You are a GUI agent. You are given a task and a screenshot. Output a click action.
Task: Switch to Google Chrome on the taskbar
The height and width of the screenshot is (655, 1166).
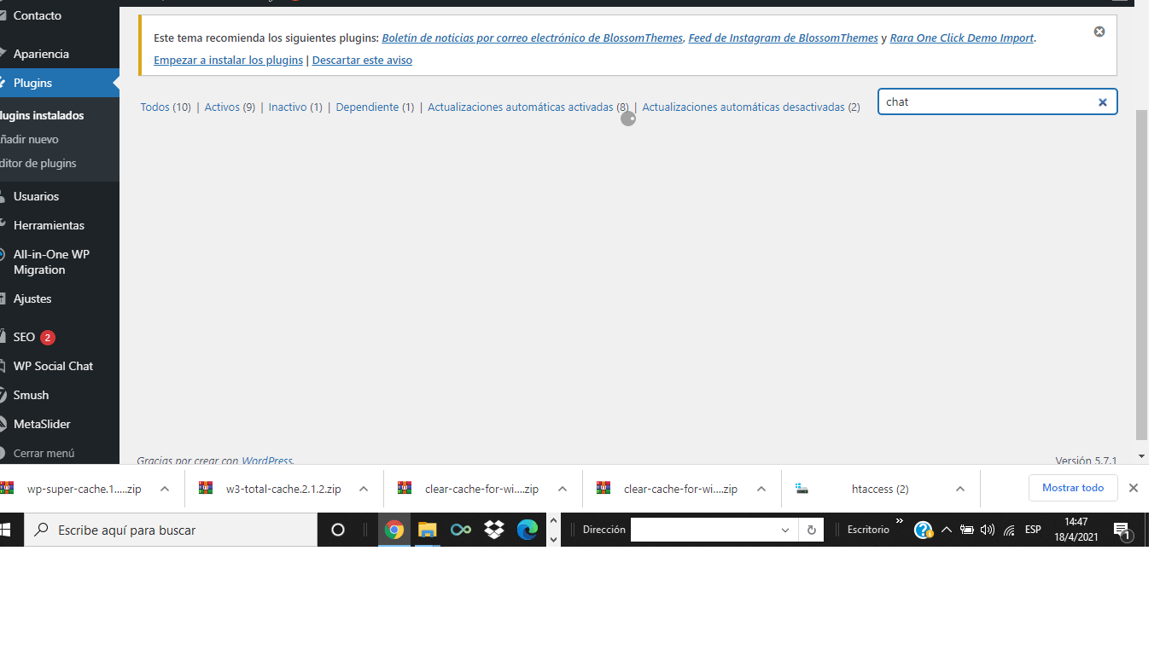(x=394, y=530)
